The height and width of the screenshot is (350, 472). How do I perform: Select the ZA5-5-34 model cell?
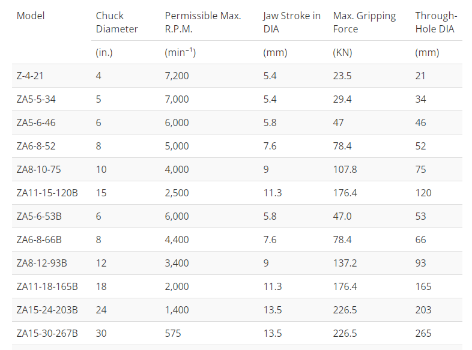point(36,99)
